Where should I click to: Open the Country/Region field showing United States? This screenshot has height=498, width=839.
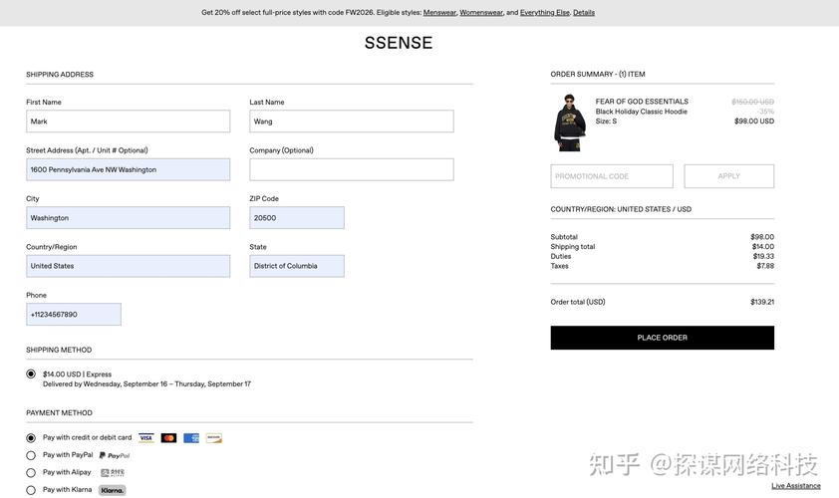(128, 266)
